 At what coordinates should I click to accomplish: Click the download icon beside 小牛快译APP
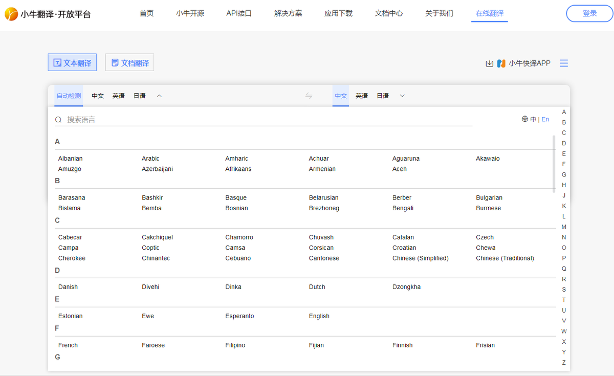tap(489, 63)
